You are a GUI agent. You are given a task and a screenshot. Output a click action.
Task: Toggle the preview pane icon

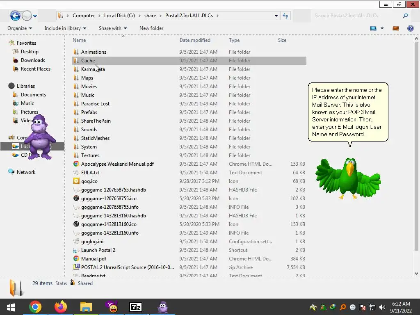(x=396, y=28)
